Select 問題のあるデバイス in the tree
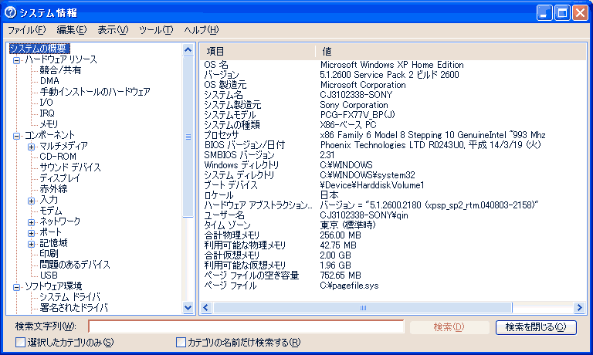Image resolution: width=593 pixels, height=355 pixels. coord(74,265)
